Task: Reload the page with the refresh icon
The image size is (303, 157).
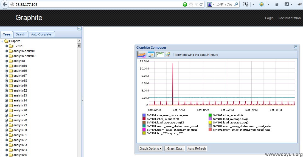Action: 201,4
